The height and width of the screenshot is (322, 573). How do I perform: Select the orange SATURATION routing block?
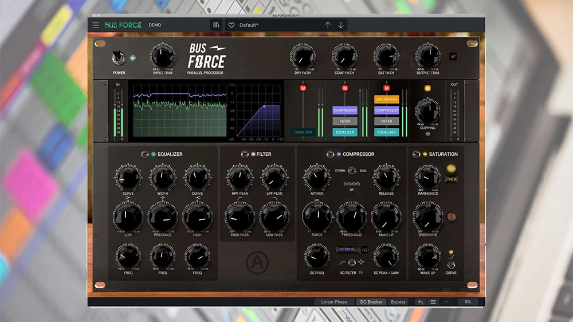pos(387,100)
